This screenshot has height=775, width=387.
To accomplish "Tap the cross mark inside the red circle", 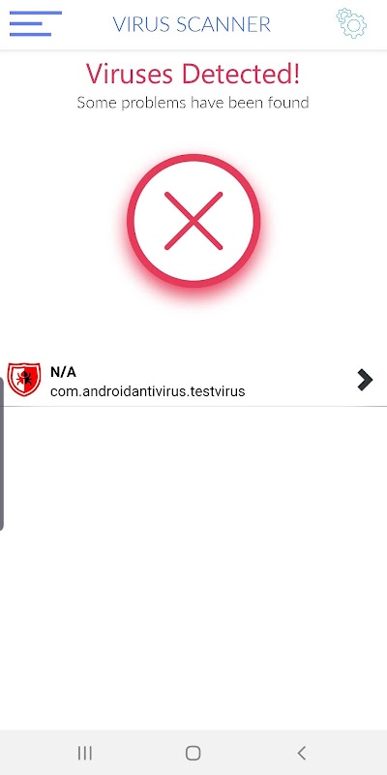I will click(x=193, y=221).
